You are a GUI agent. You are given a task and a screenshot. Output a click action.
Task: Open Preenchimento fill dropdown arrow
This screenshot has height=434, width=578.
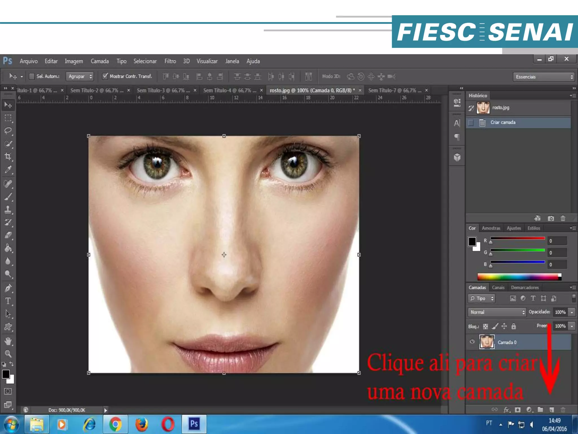pos(572,326)
